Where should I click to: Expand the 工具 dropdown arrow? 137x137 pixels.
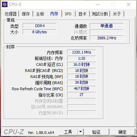pos(80,132)
